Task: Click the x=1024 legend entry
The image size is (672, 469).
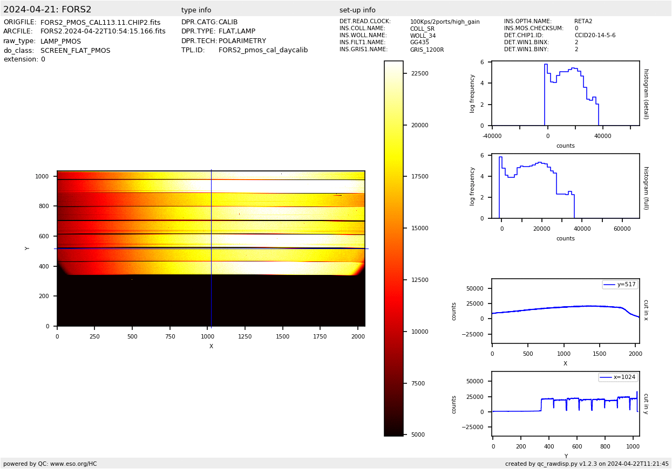Action: coord(617,377)
